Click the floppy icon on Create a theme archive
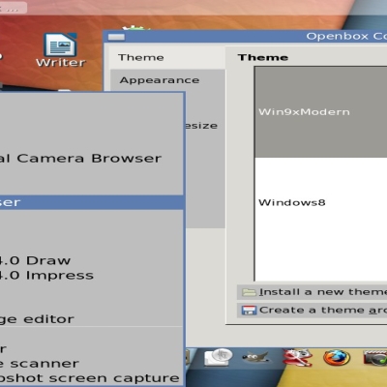This screenshot has width=387, height=387. point(249,311)
